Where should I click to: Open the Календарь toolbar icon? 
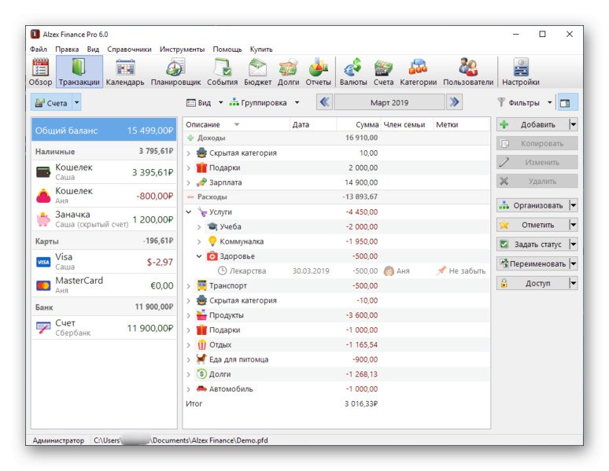[124, 72]
